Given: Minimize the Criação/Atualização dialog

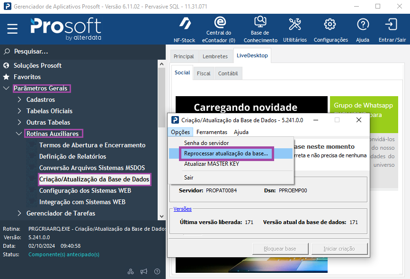Looking at the screenshot, I should [x=316, y=120].
